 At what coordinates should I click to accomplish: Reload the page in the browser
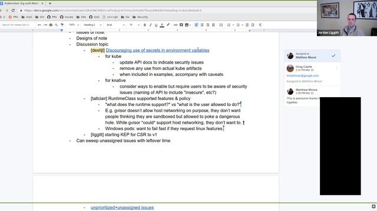pyautogui.click(x=13, y=11)
